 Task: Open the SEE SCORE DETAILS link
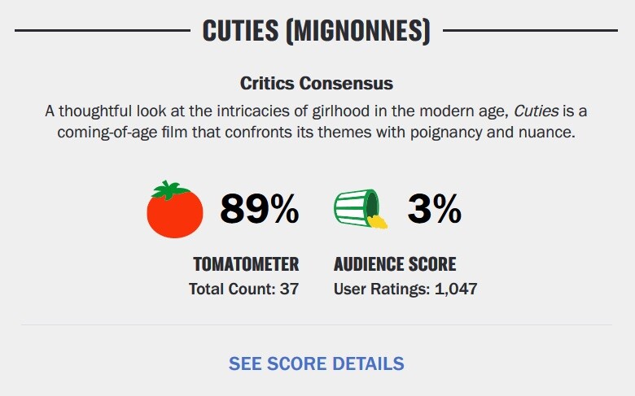(x=317, y=363)
